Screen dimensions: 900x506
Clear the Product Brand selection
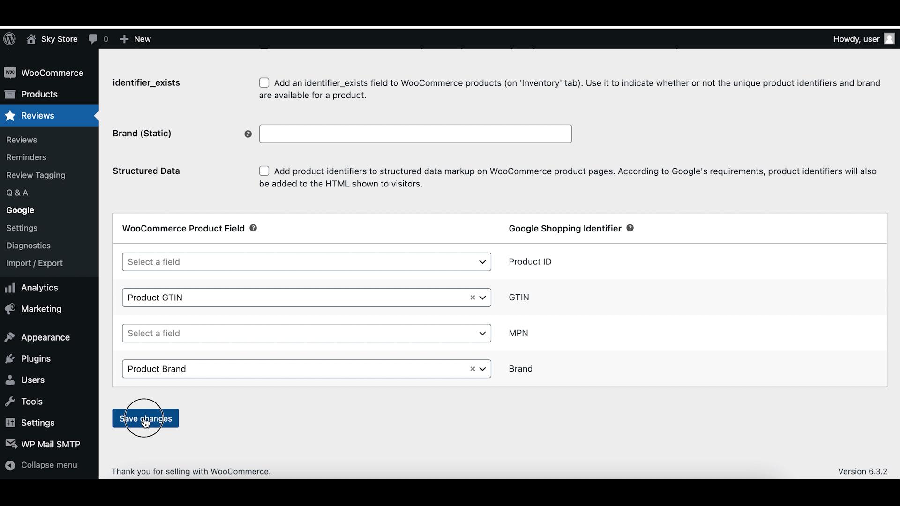[472, 369]
